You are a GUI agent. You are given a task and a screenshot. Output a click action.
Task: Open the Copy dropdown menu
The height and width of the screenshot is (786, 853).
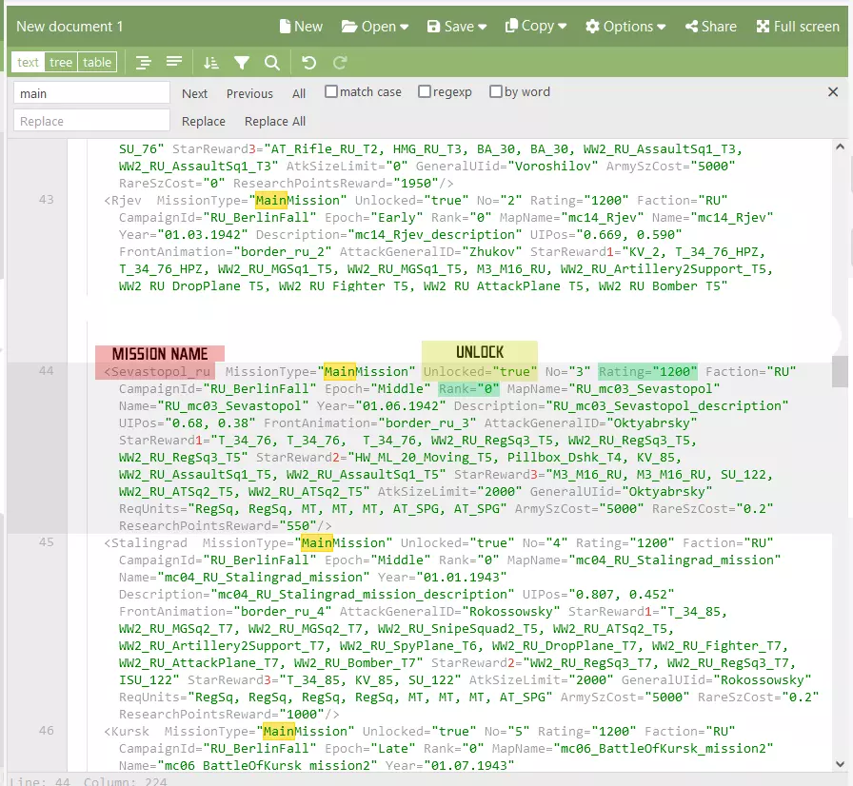click(x=536, y=27)
